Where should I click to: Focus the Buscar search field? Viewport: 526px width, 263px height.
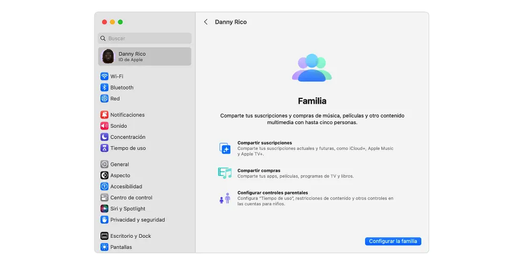point(145,38)
